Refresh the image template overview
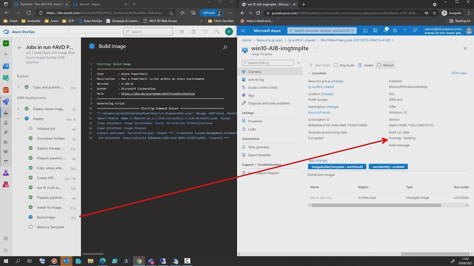This screenshot has height=266, width=474. click(385, 65)
